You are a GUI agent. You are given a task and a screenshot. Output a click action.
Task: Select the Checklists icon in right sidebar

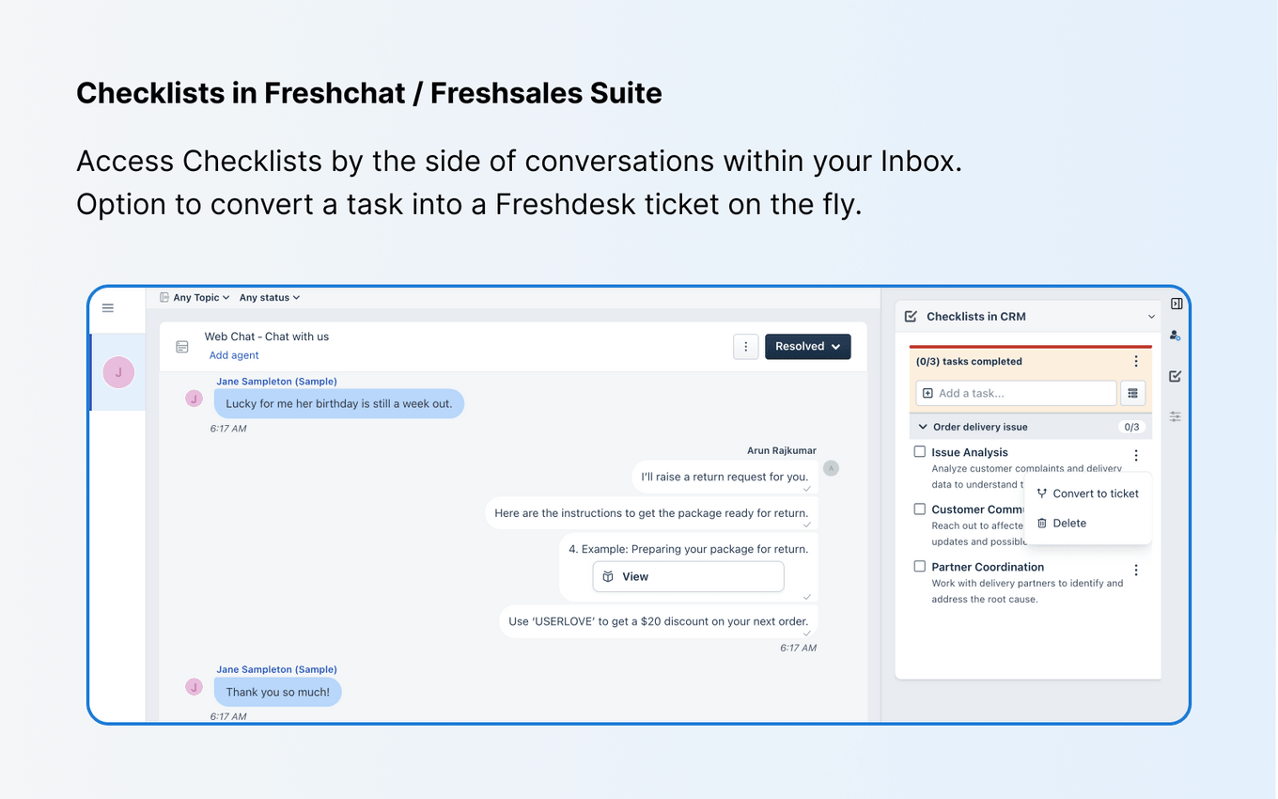[1175, 376]
